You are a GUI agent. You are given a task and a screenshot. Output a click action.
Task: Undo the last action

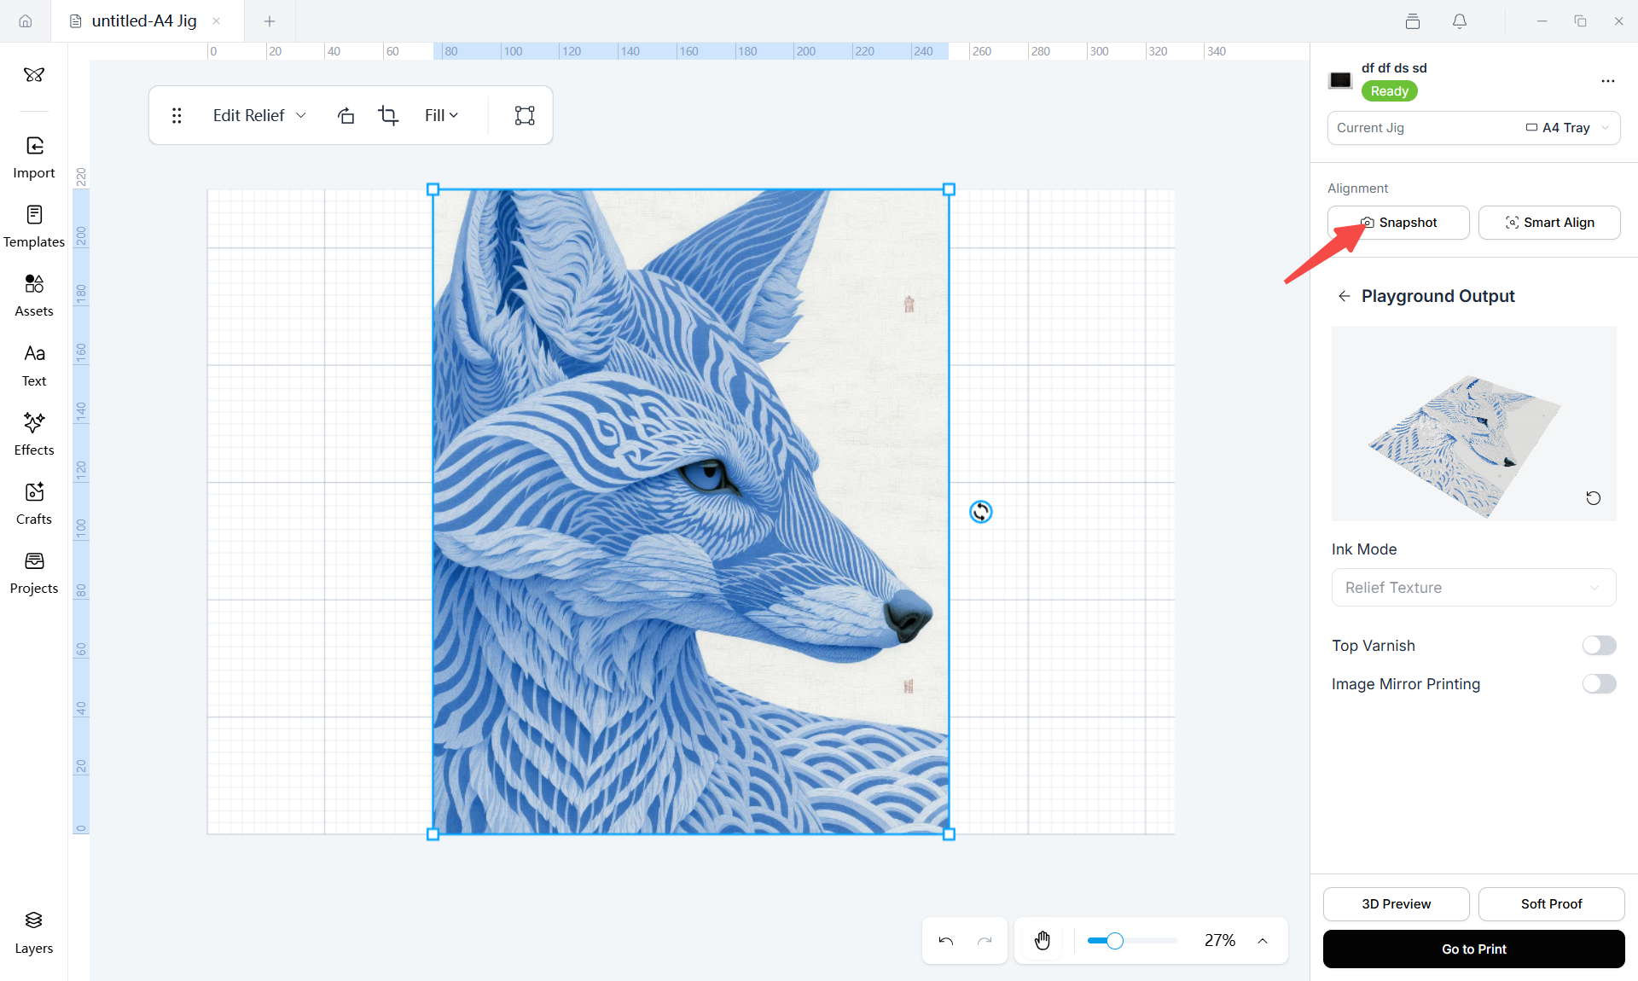pyautogui.click(x=946, y=941)
